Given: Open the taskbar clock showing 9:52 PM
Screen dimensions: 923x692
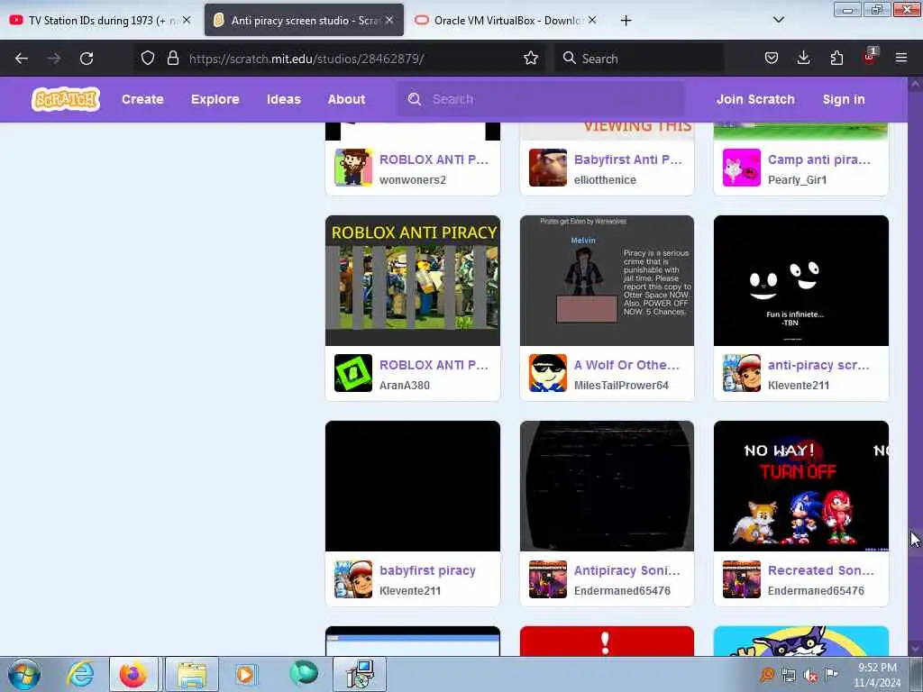Looking at the screenshot, I should (x=877, y=675).
